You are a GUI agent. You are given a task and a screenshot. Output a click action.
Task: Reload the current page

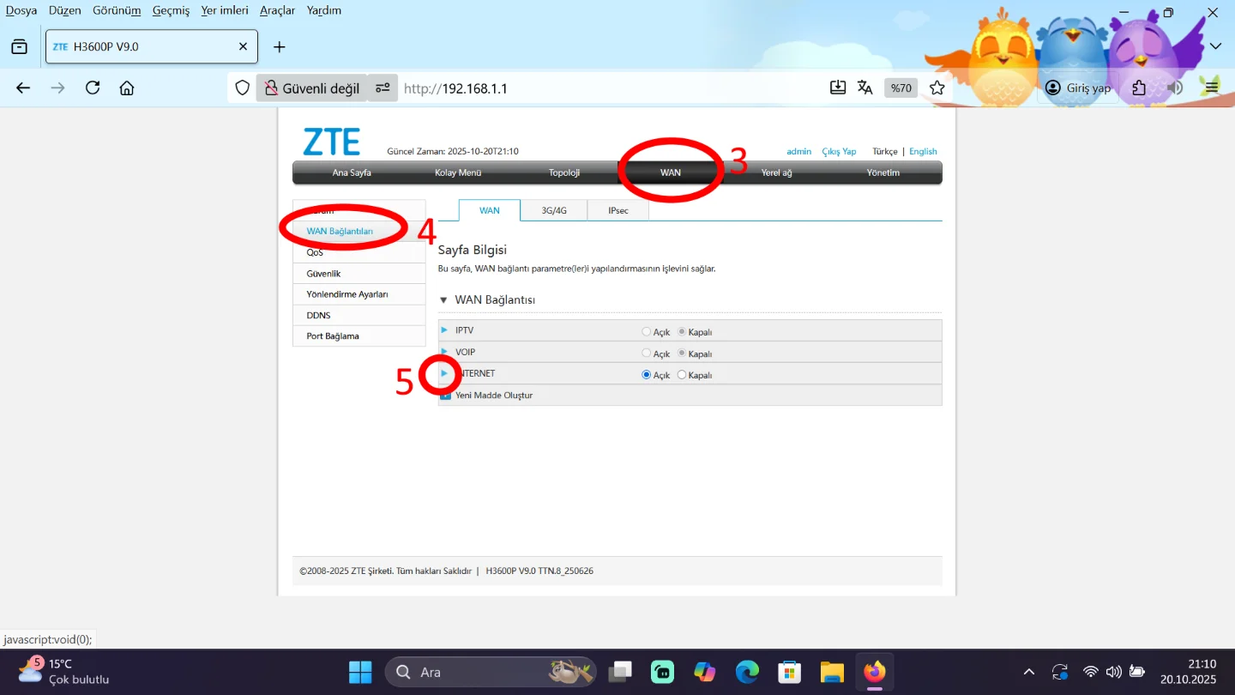click(x=93, y=88)
